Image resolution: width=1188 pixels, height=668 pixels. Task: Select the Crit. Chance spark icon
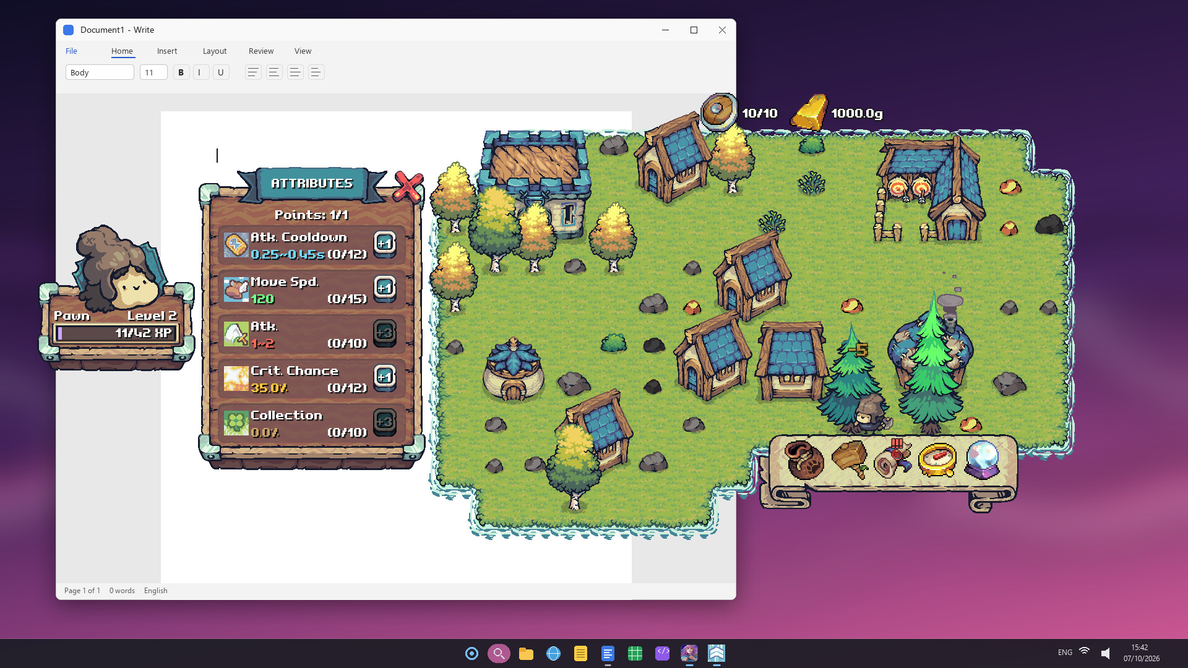click(x=236, y=379)
